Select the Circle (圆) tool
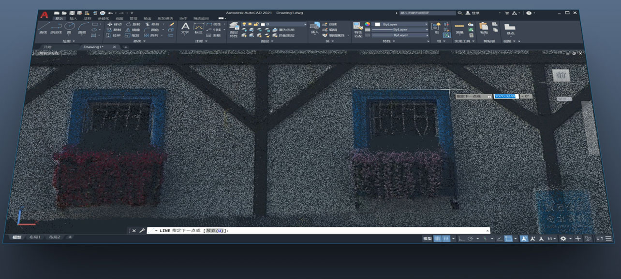 (69, 27)
